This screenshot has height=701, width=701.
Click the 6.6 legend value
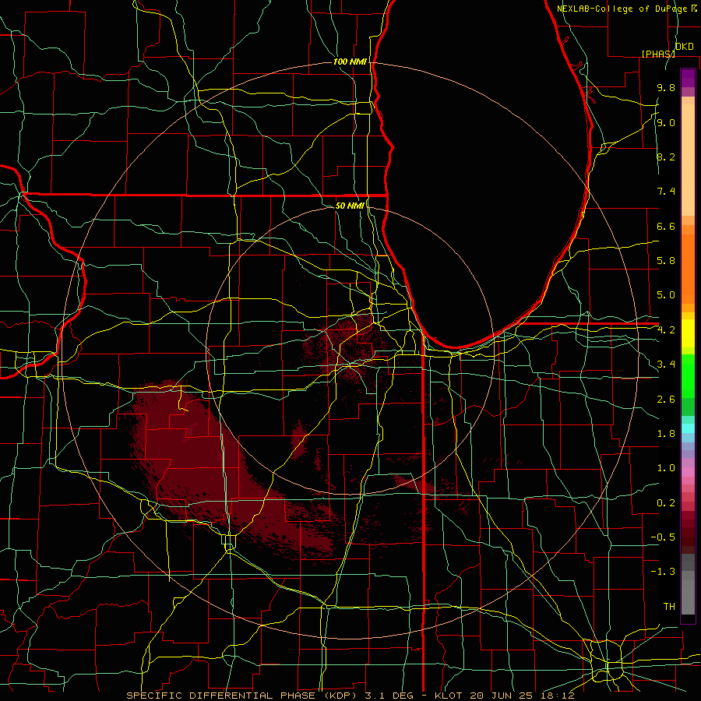point(666,226)
